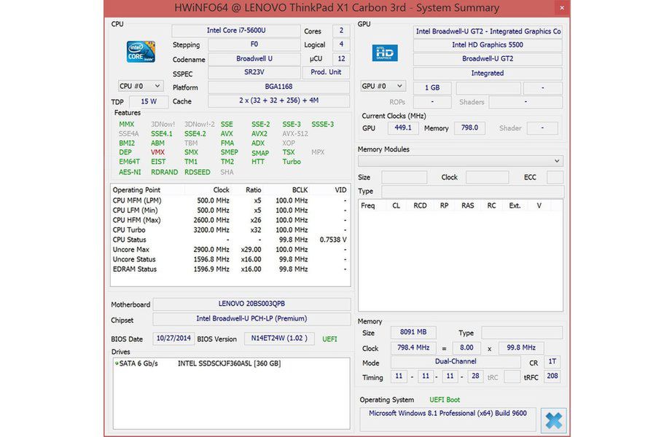Click the Broadwell U codename field
The width and height of the screenshot is (656, 437).
pos(254,58)
